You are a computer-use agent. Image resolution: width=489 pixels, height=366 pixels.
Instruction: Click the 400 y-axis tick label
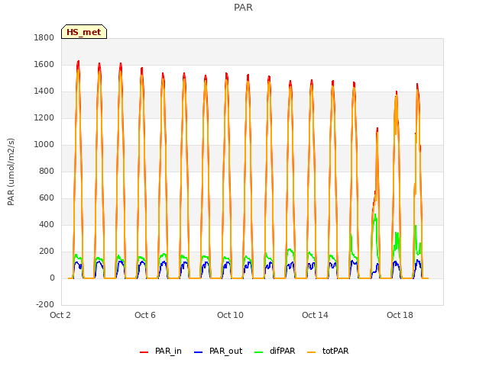(x=47, y=225)
